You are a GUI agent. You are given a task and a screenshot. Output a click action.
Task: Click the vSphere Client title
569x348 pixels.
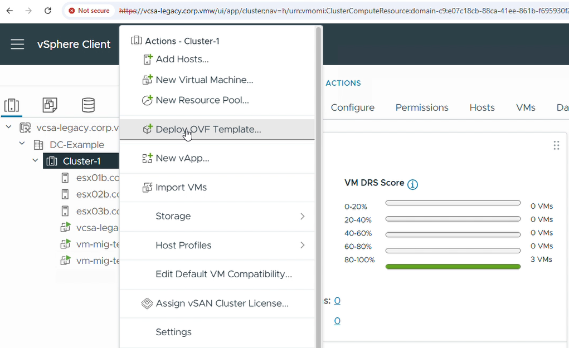point(74,44)
